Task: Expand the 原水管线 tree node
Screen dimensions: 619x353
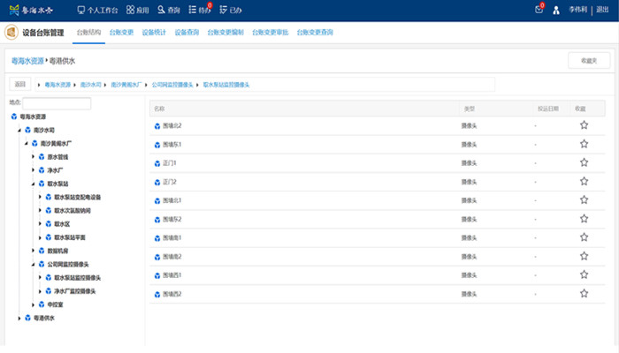Action: (34, 156)
